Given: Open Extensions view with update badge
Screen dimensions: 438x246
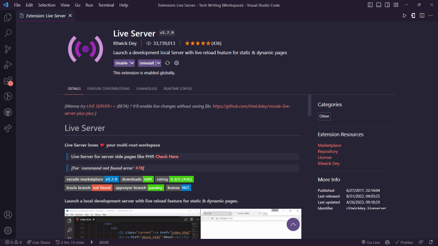Looking at the screenshot, I should [8, 81].
